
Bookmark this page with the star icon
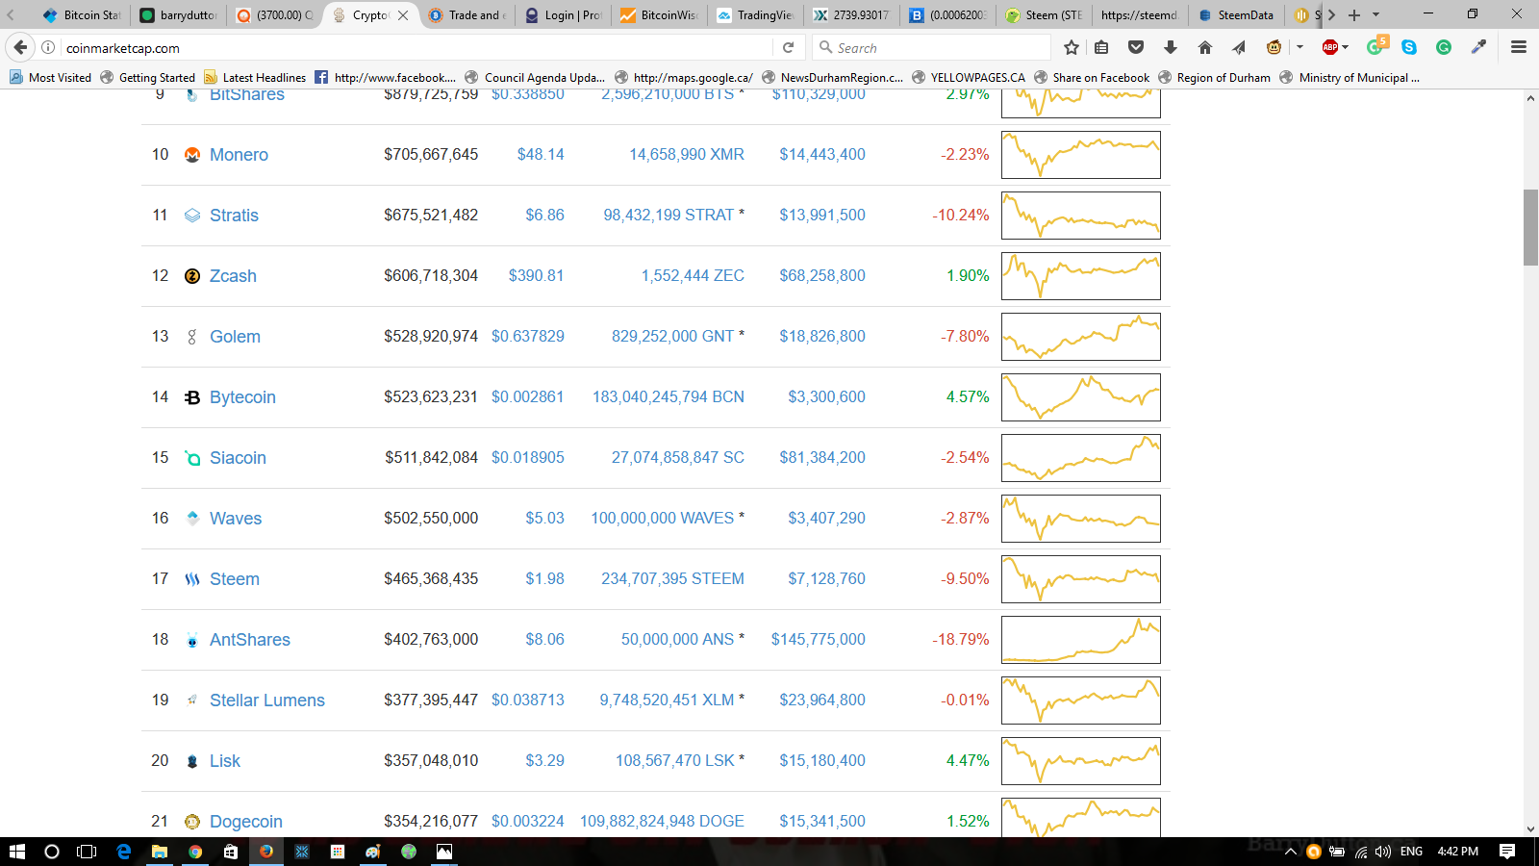point(1072,47)
